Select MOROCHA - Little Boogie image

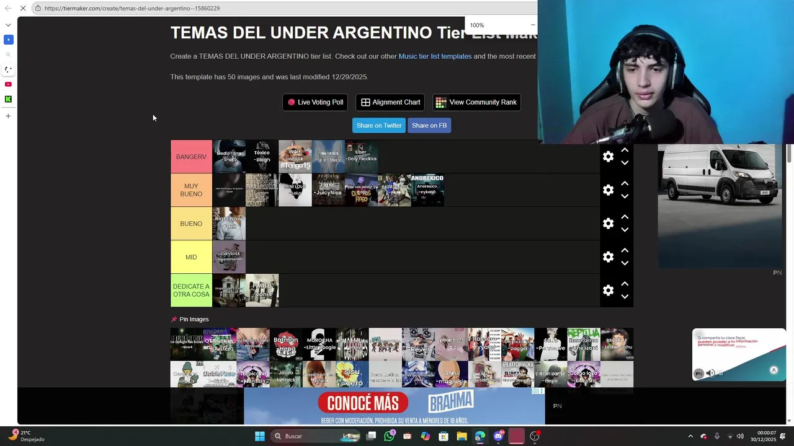pyautogui.click(x=319, y=344)
